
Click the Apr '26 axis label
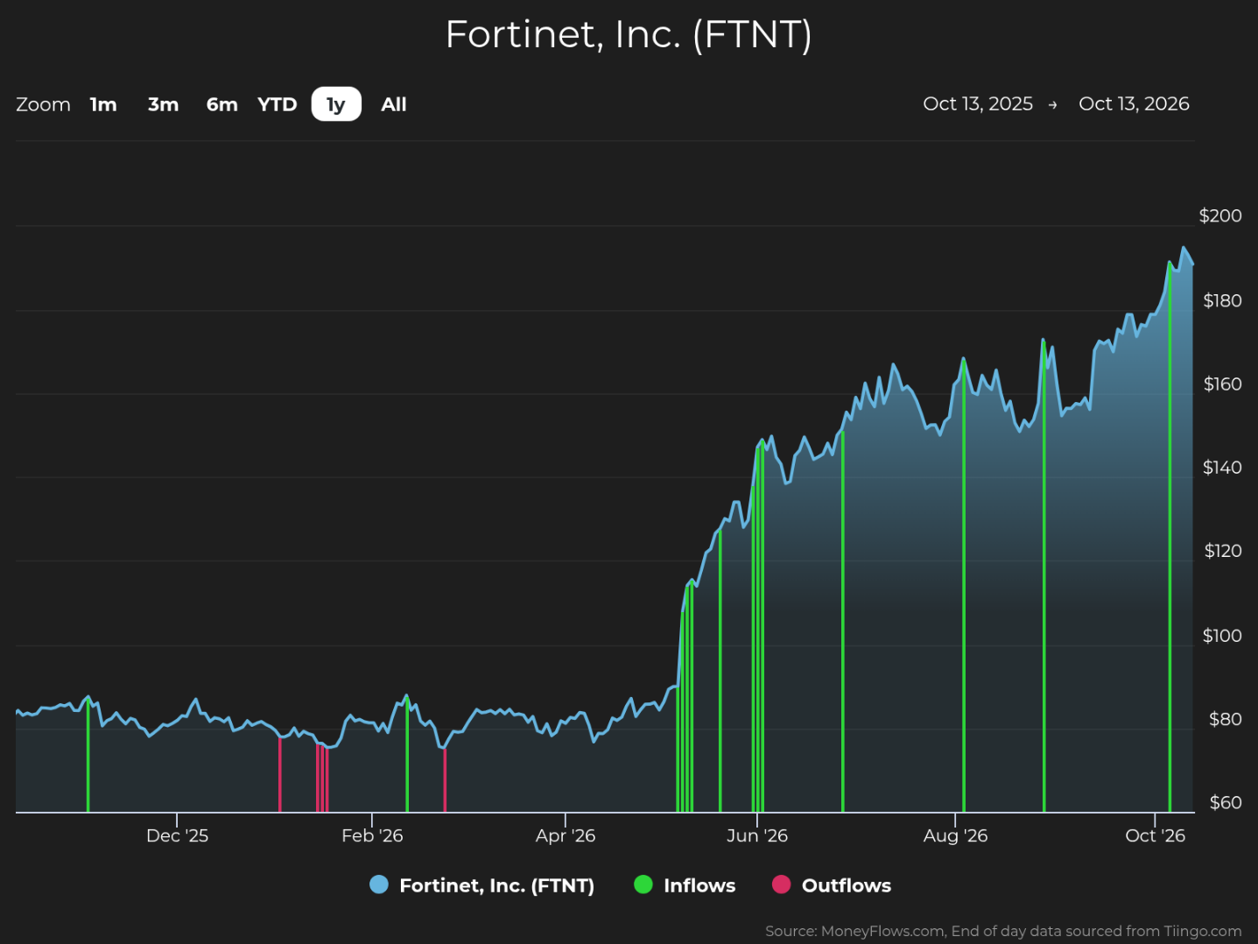[x=566, y=835]
